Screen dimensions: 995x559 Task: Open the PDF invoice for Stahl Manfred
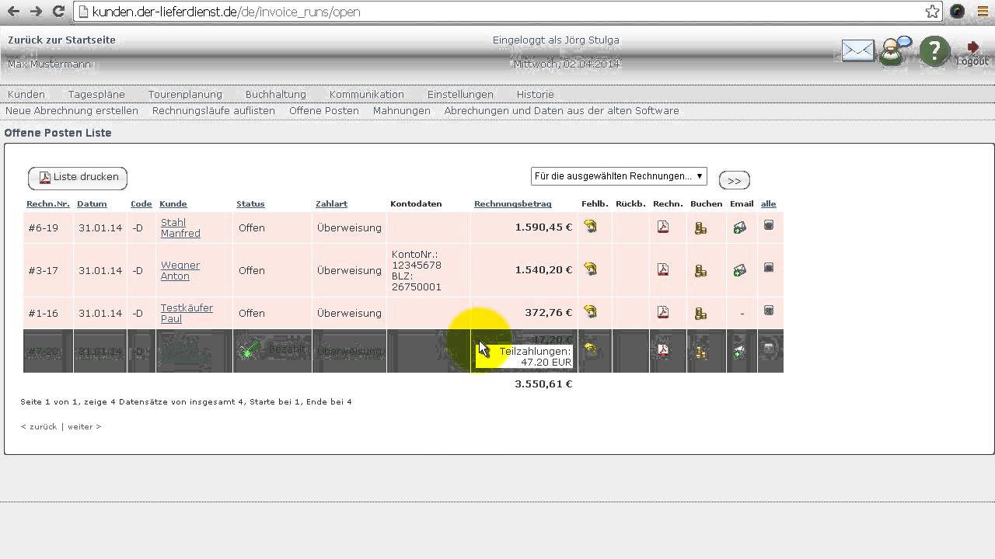coord(663,227)
